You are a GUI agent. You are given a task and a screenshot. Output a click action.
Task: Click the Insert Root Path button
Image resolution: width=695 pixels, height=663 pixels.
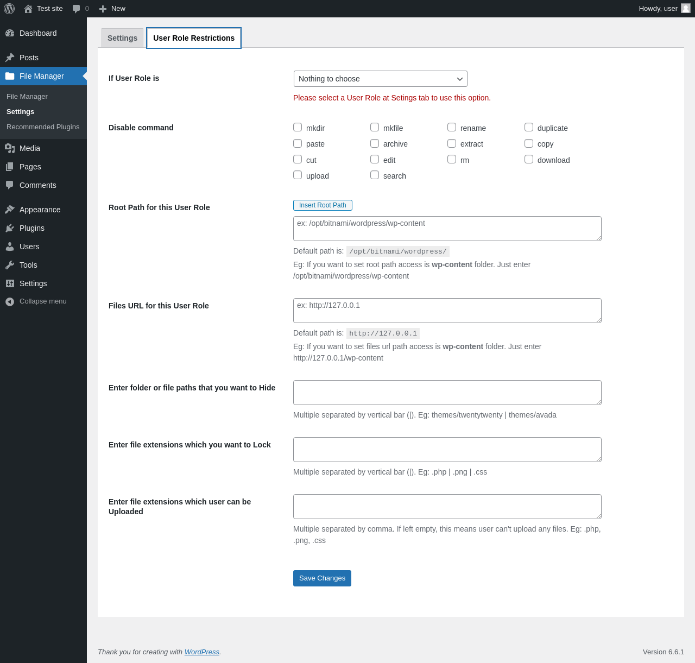323,205
